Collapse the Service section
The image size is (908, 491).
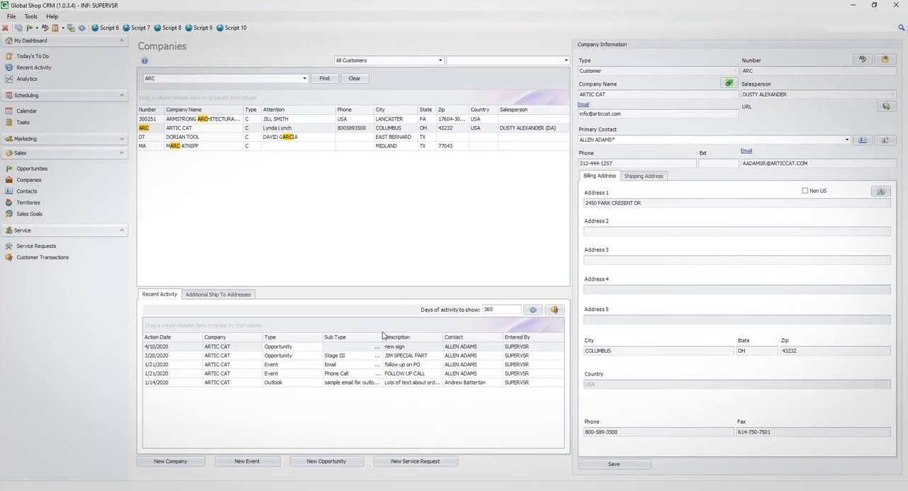coord(121,230)
